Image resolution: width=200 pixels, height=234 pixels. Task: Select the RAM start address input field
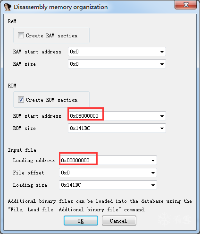click(114, 52)
